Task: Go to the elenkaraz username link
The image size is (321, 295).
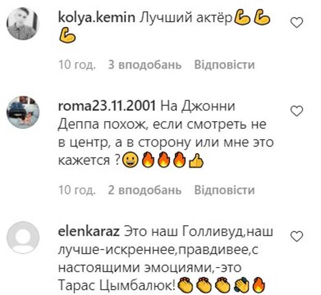Action: click(x=89, y=232)
